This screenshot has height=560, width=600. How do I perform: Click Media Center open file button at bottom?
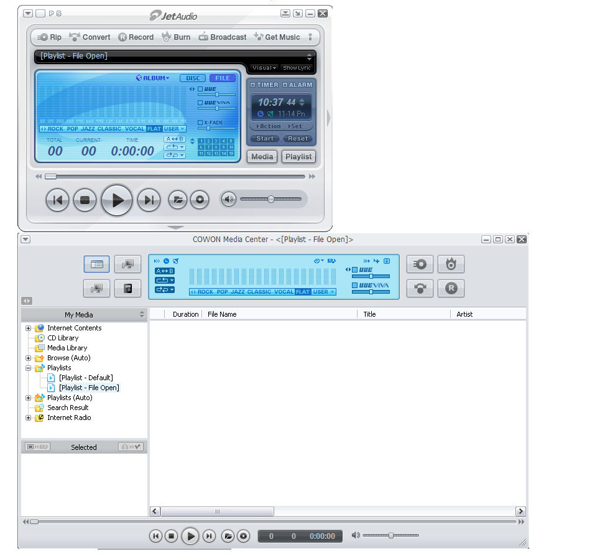pos(228,536)
